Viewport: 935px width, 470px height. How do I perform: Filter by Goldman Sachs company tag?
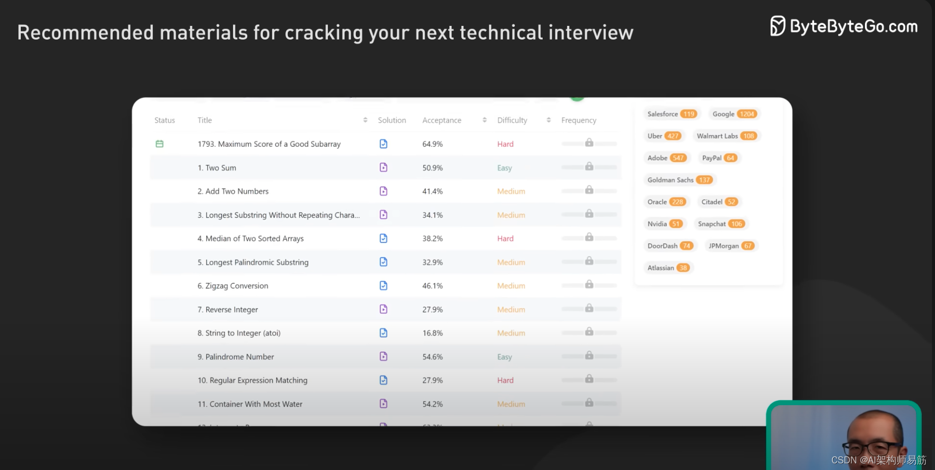click(680, 180)
